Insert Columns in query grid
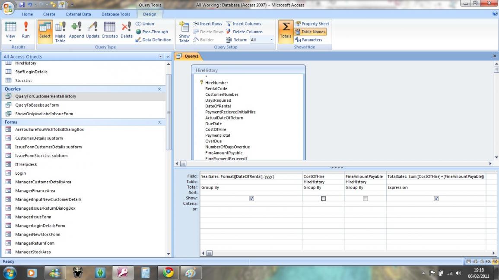Screen dimensions: 499x280 click(244, 24)
